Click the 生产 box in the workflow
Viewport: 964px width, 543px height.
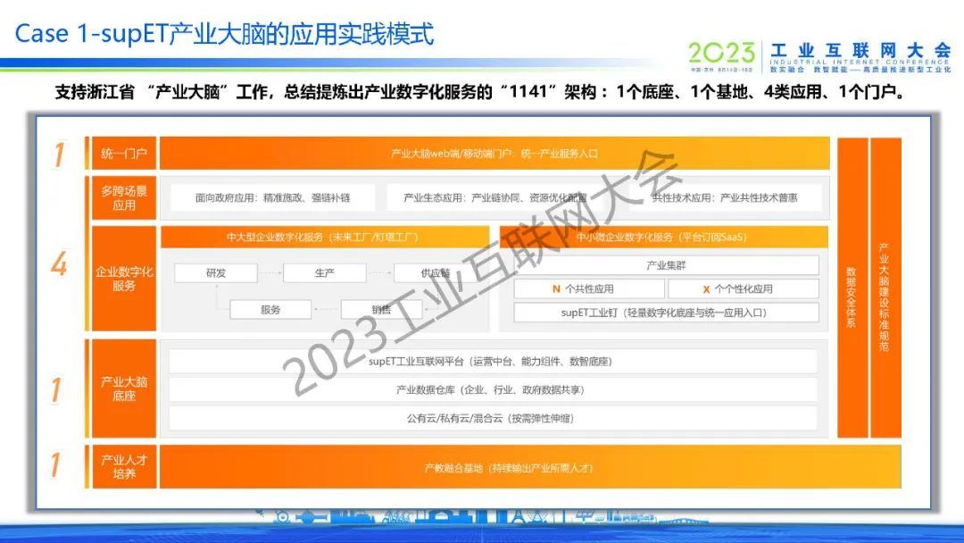[x=324, y=273]
